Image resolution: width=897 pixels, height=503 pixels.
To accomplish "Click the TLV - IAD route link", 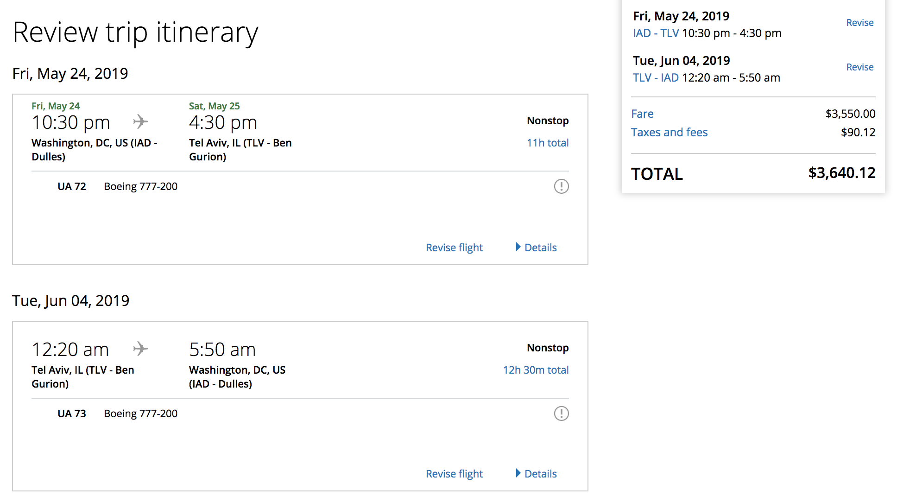I will tap(656, 78).
